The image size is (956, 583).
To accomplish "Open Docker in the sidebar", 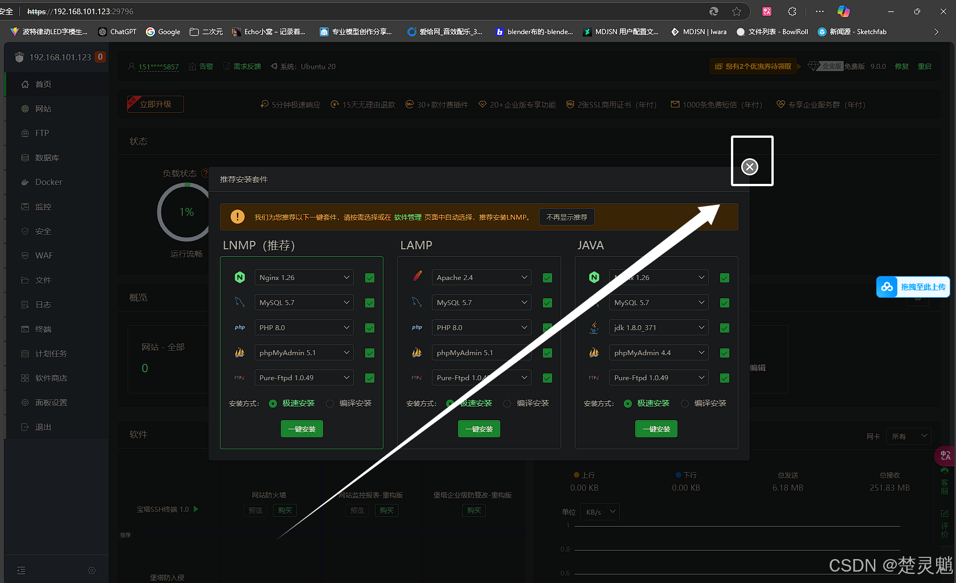I will click(56, 182).
